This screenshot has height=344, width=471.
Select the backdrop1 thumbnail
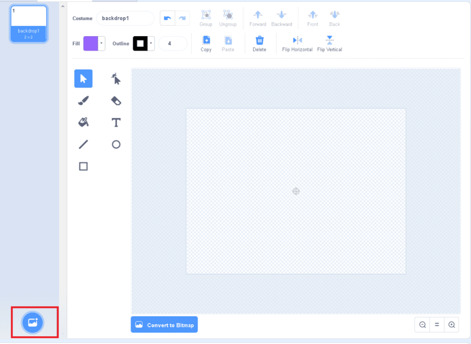(29, 24)
